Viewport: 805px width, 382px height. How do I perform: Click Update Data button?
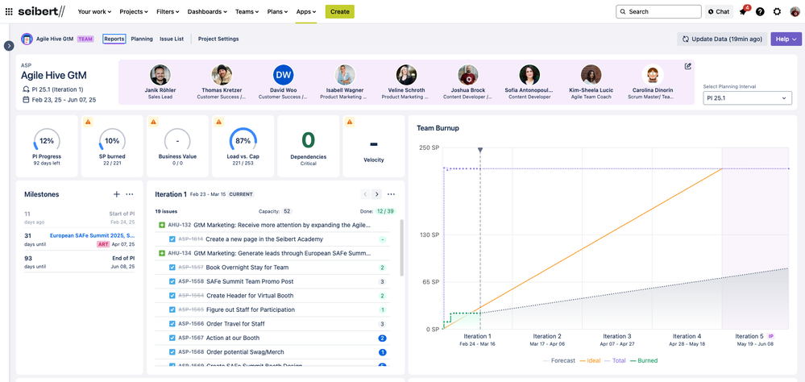(x=722, y=39)
